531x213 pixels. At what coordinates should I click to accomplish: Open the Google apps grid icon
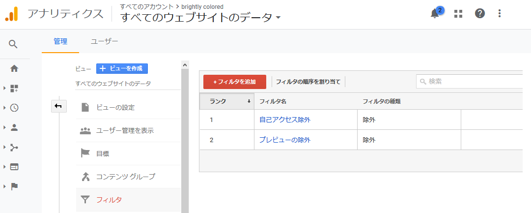coord(458,14)
